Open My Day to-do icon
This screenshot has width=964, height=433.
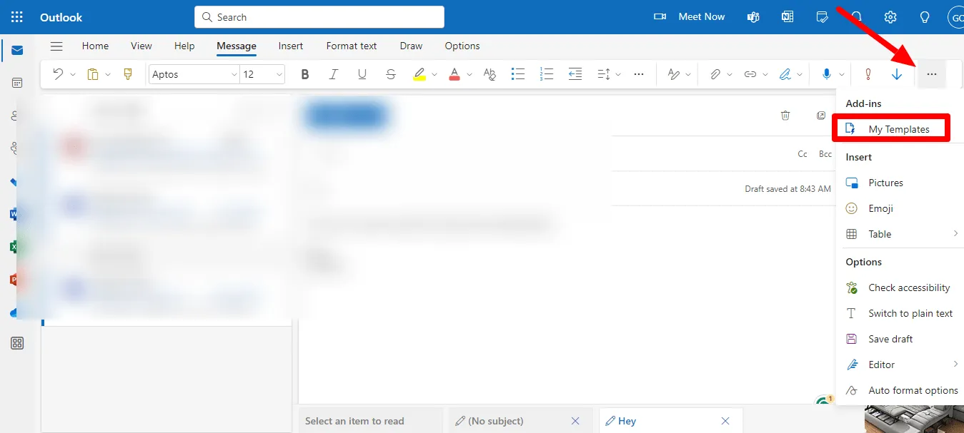[x=822, y=17]
